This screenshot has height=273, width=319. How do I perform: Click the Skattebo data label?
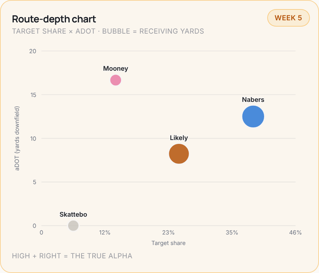(73, 214)
